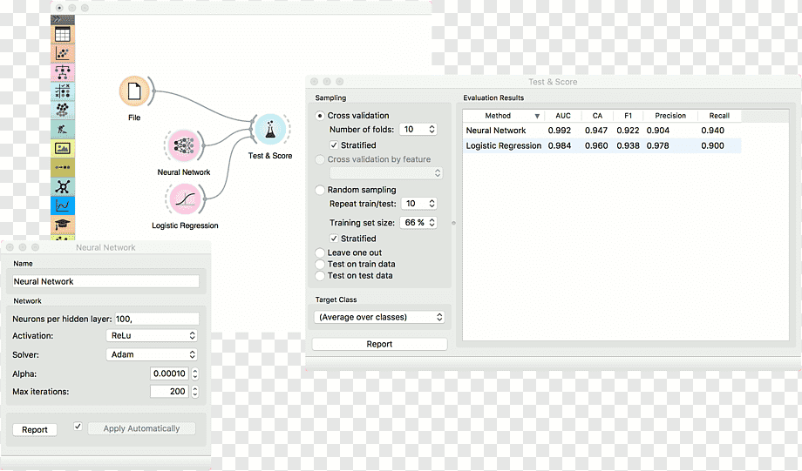802x471 pixels.
Task: Toggle the Apply Automatically checkbox
Action: pyautogui.click(x=78, y=426)
